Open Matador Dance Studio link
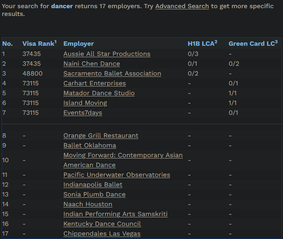 pos(99,93)
